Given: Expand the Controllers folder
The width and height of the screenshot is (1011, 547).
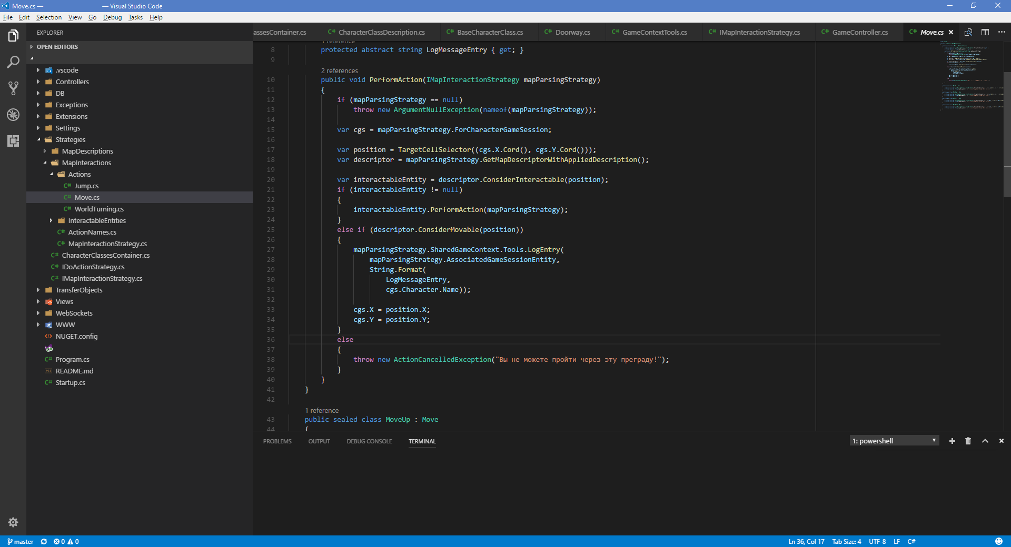Looking at the screenshot, I should point(72,82).
